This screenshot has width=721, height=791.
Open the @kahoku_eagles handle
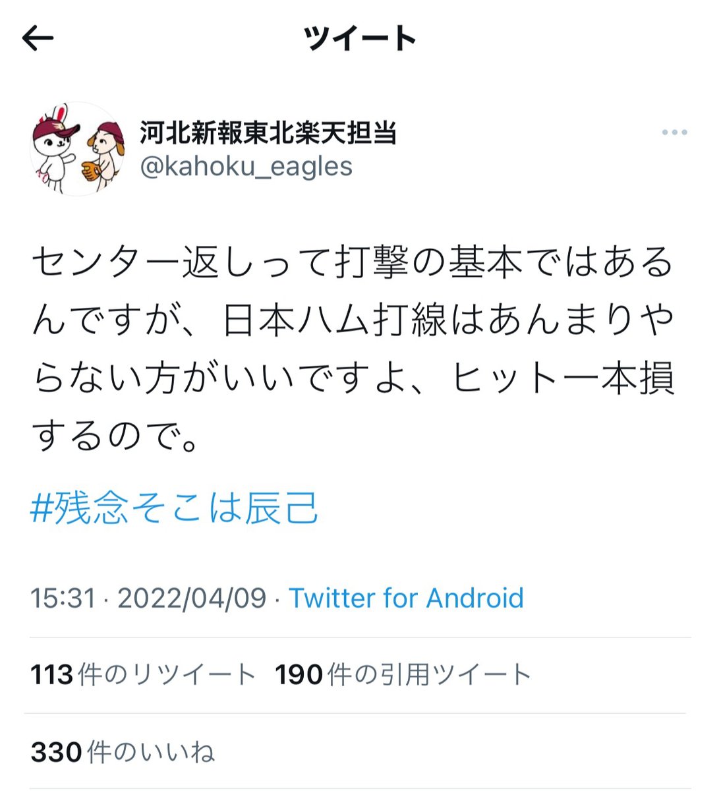pos(246,166)
